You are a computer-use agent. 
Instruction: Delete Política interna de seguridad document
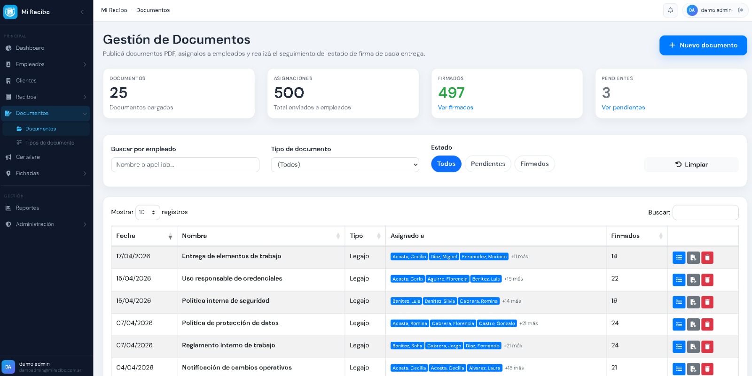(707, 302)
